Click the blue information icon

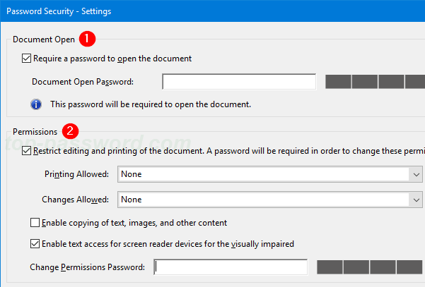coord(36,104)
